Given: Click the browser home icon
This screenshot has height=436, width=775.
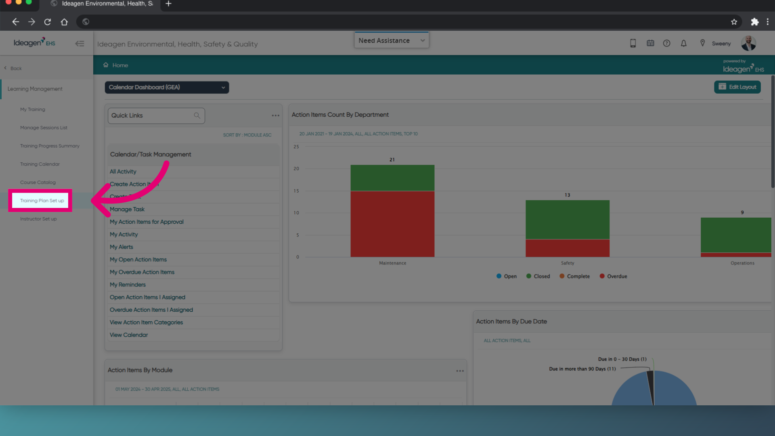Looking at the screenshot, I should [x=64, y=22].
